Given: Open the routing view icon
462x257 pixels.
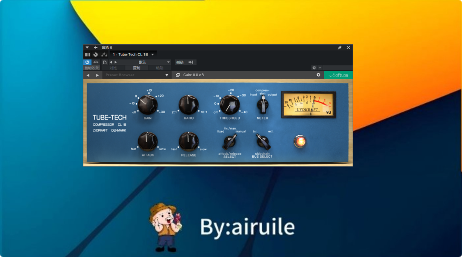Looking at the screenshot, I should [104, 55].
